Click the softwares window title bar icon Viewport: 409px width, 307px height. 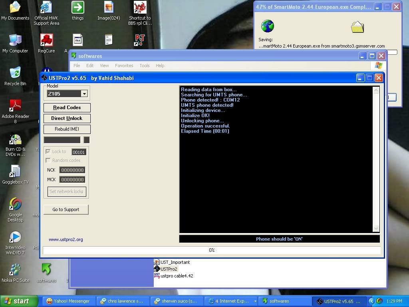[x=74, y=56]
